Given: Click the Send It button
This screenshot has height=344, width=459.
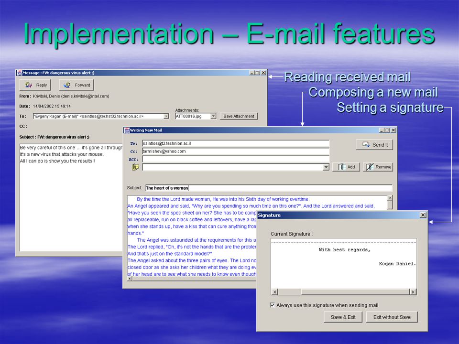Looking at the screenshot, I should point(374,144).
